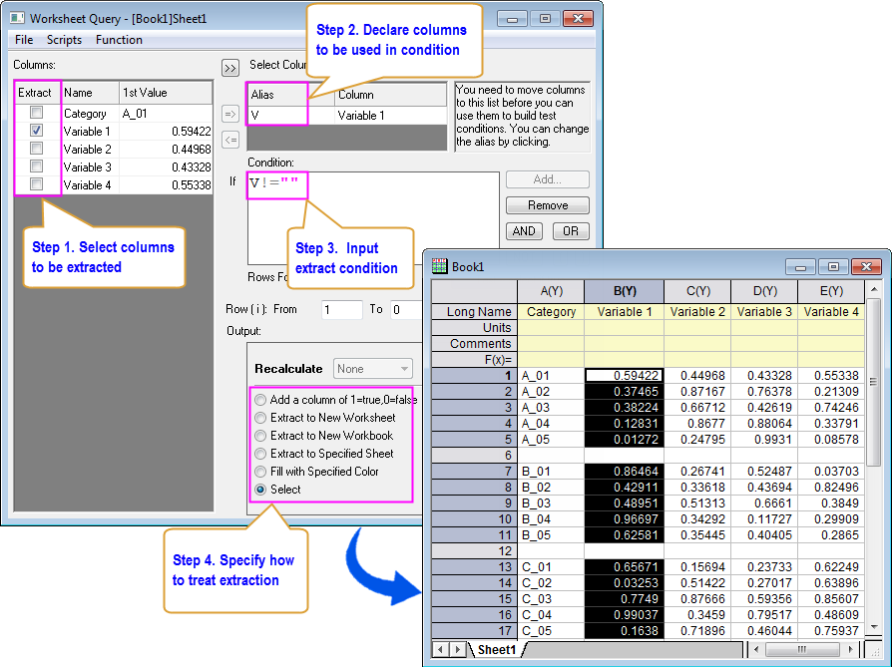Click the Book1 horizontal scrollbar right arrow

(x=850, y=649)
